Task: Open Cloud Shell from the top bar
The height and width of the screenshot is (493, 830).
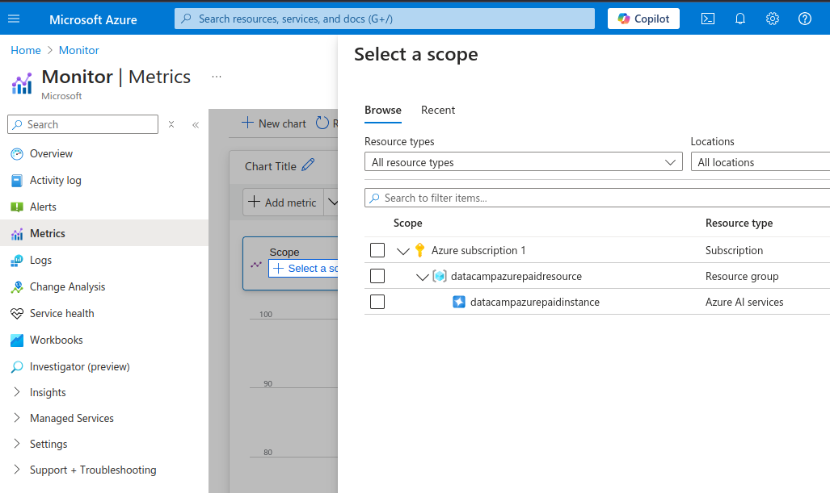Action: coord(708,19)
